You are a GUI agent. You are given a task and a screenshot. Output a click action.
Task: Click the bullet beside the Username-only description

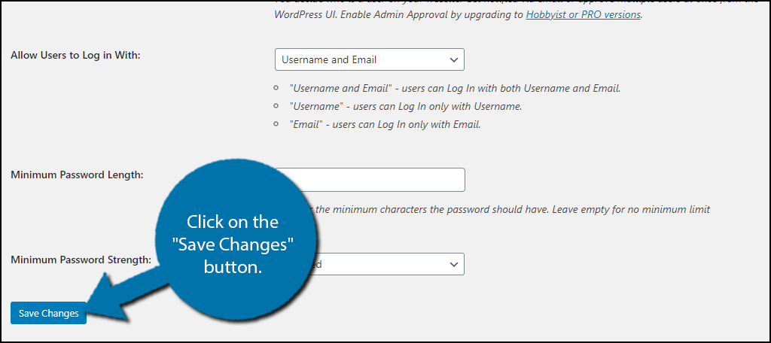point(277,107)
